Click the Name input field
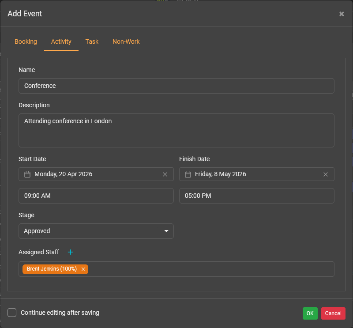This screenshot has width=353, height=328. 176,86
